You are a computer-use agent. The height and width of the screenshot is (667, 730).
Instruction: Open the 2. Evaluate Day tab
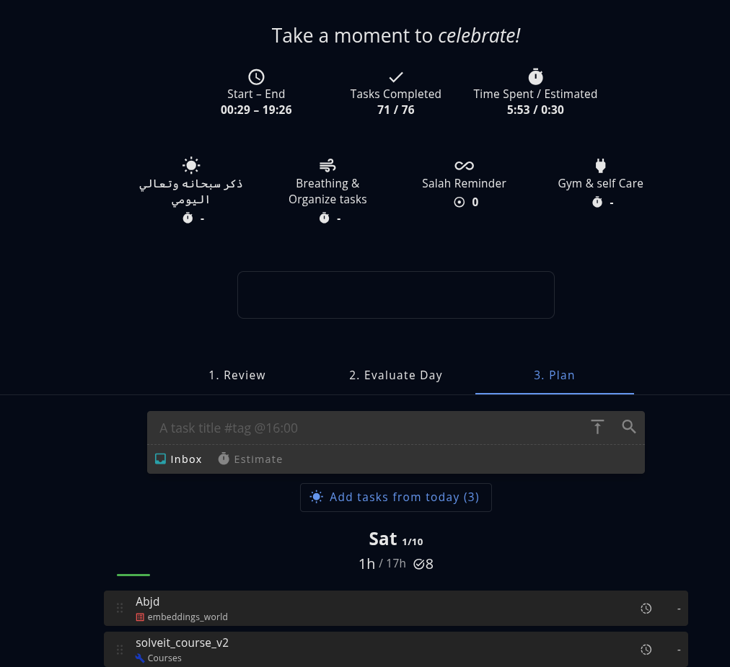pyautogui.click(x=395, y=375)
